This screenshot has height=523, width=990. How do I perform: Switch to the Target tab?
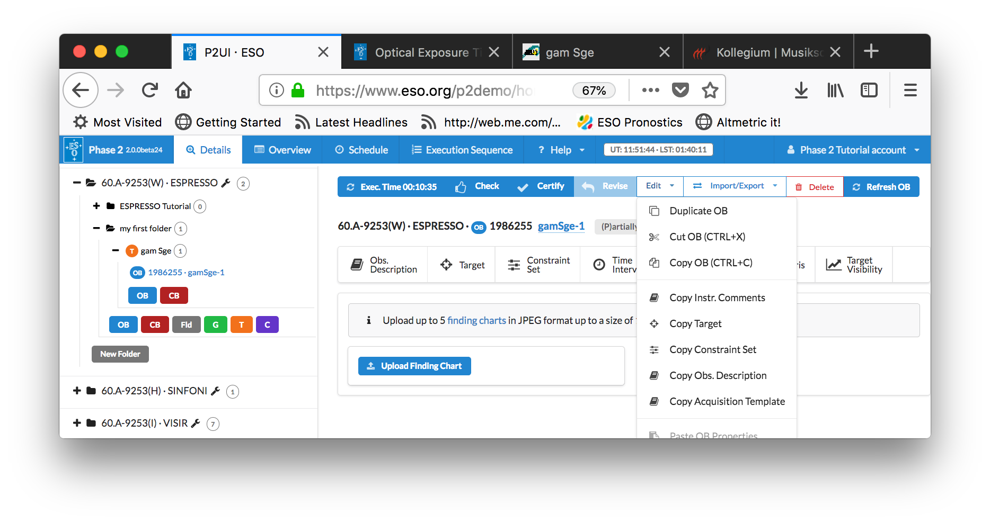(x=462, y=265)
